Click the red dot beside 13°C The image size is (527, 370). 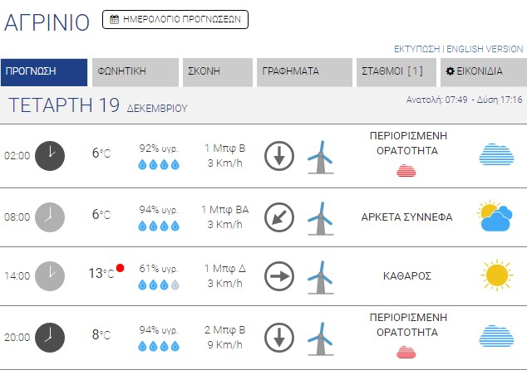tap(121, 268)
